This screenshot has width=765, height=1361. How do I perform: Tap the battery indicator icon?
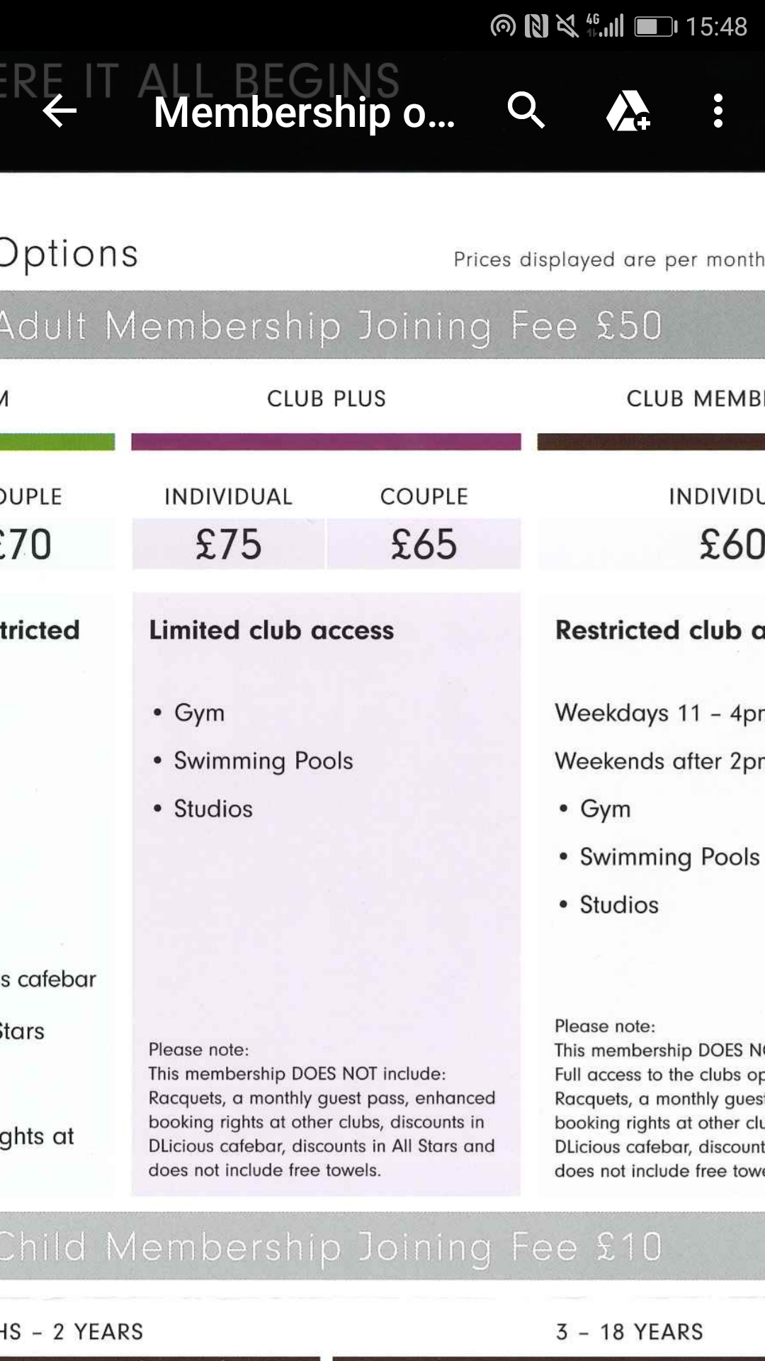[656, 27]
